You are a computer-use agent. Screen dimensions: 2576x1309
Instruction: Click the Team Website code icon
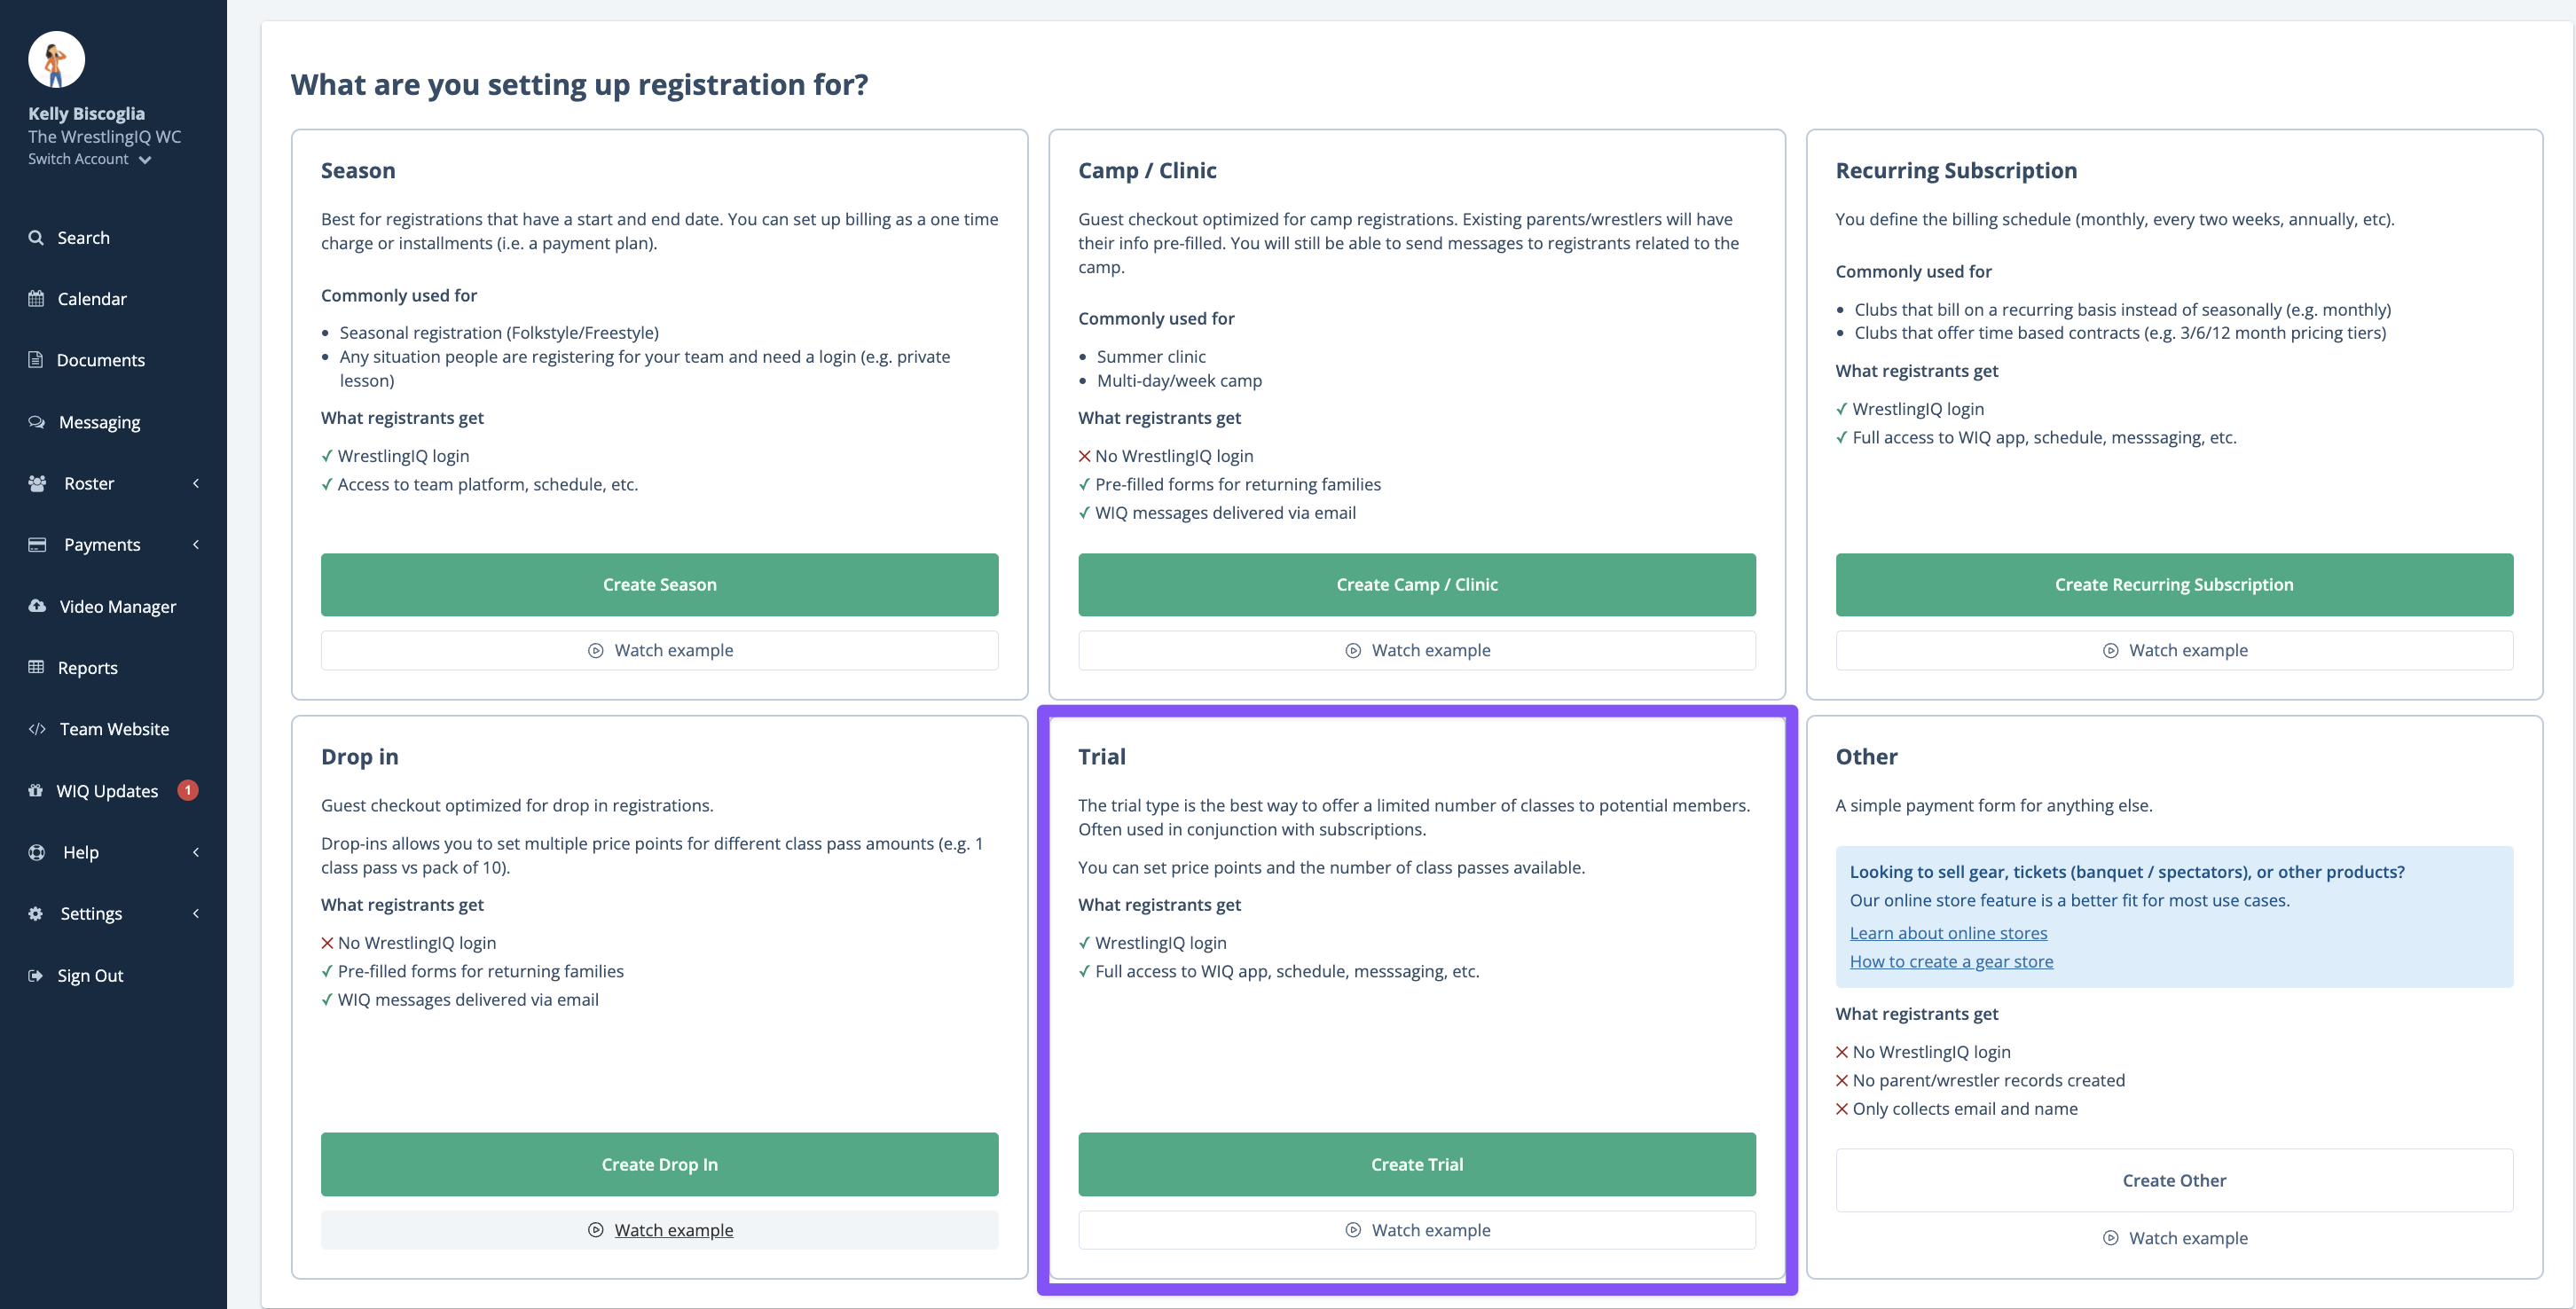pos(37,729)
